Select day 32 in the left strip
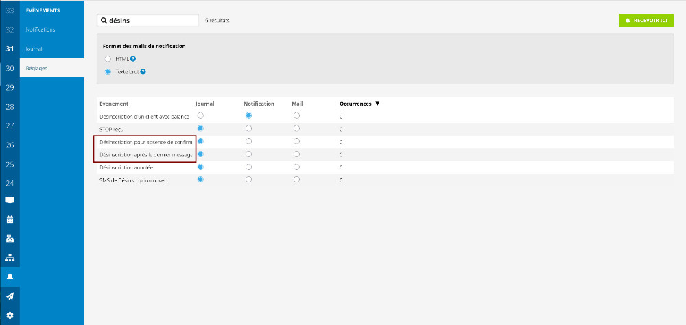The height and width of the screenshot is (325, 686). click(10, 29)
